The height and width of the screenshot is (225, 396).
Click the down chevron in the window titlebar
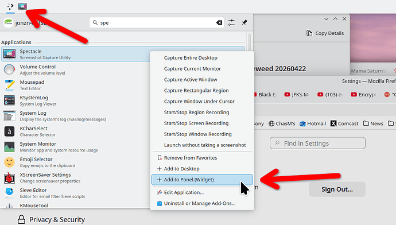click(x=326, y=19)
